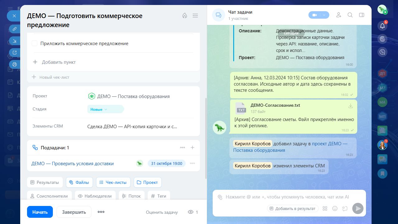398x224 pixels.
Task: Open row menu for subtask Проверить условия доставки
Action: (192, 163)
